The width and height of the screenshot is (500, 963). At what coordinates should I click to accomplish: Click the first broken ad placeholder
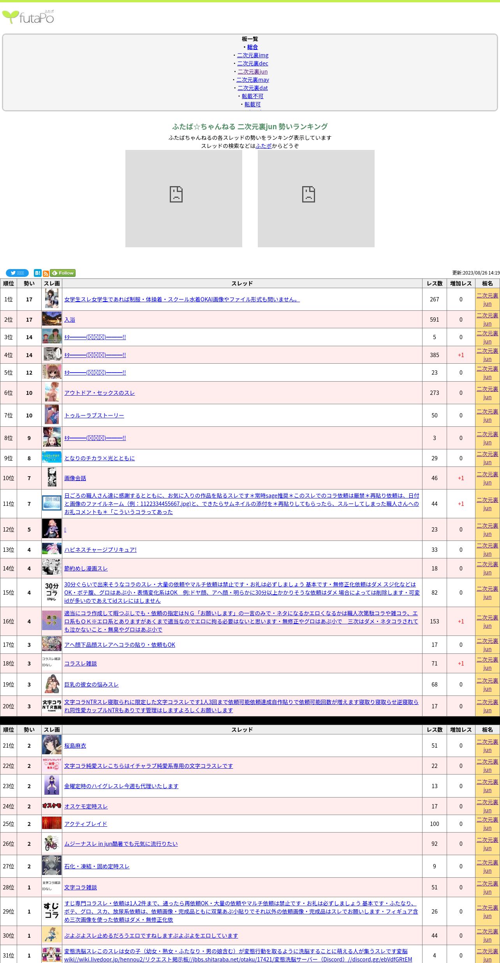pos(184,199)
